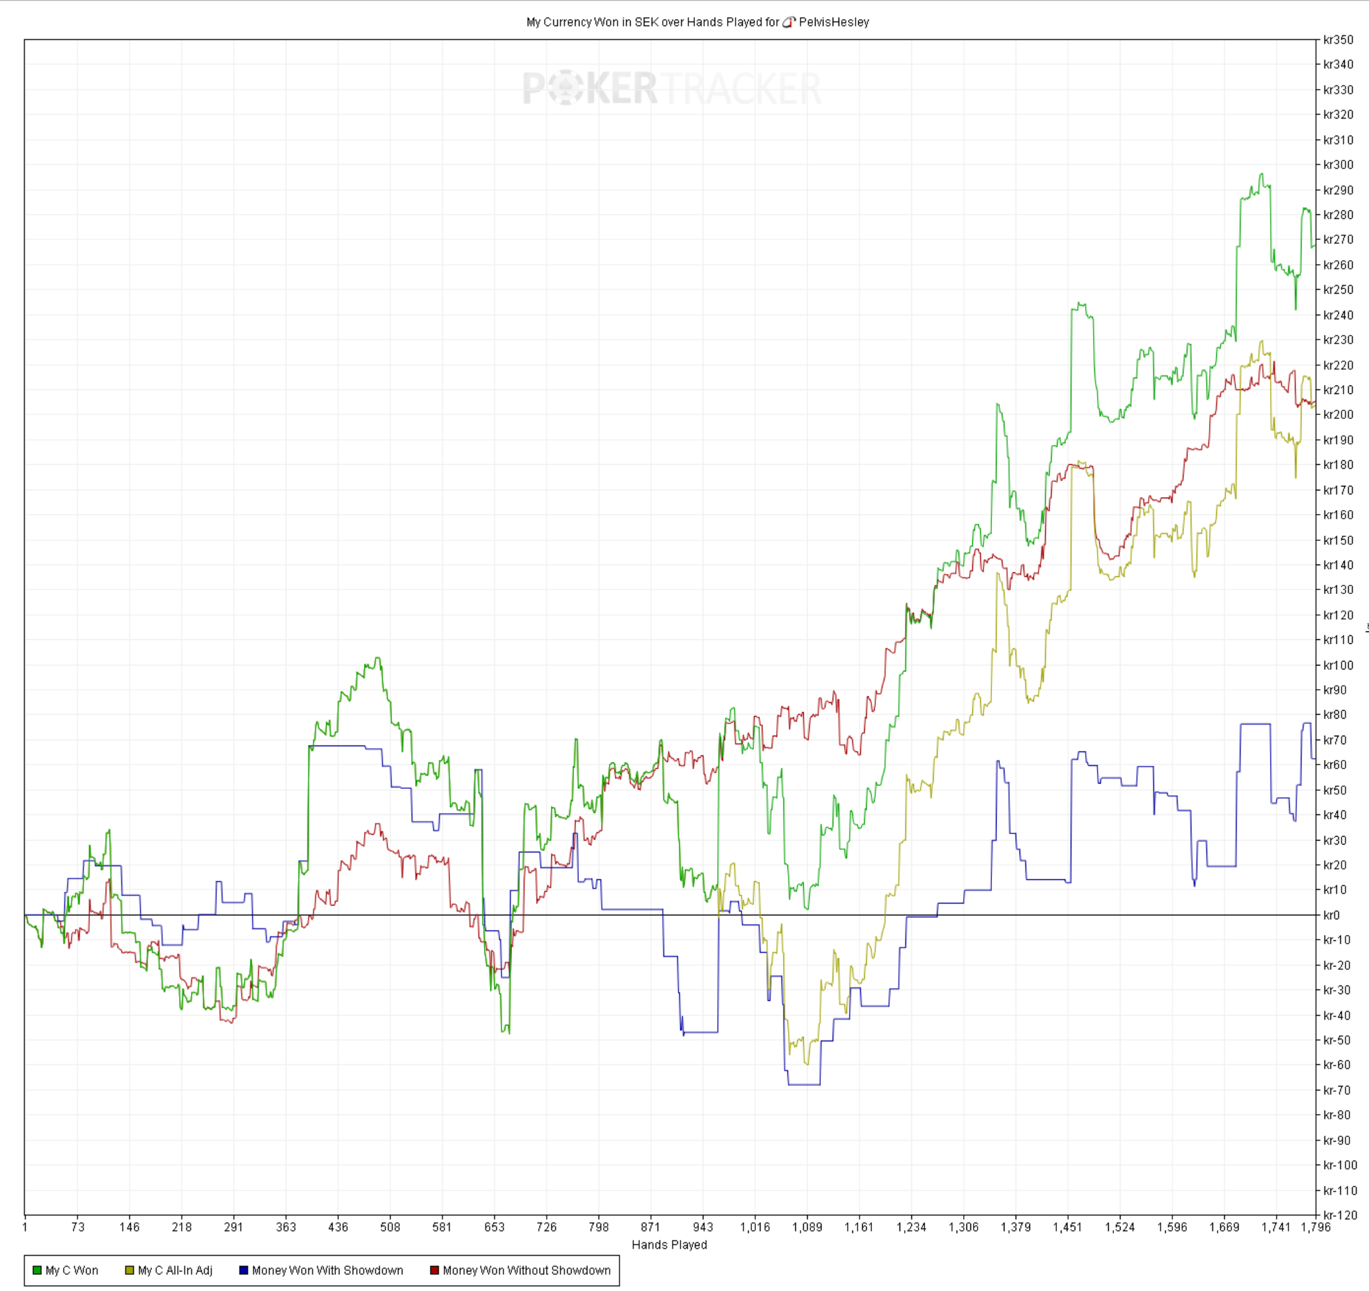The image size is (1369, 1291).
Task: Select the My C Won legend label
Action: [71, 1270]
